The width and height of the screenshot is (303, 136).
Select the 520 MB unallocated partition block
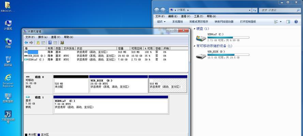tap(71, 84)
